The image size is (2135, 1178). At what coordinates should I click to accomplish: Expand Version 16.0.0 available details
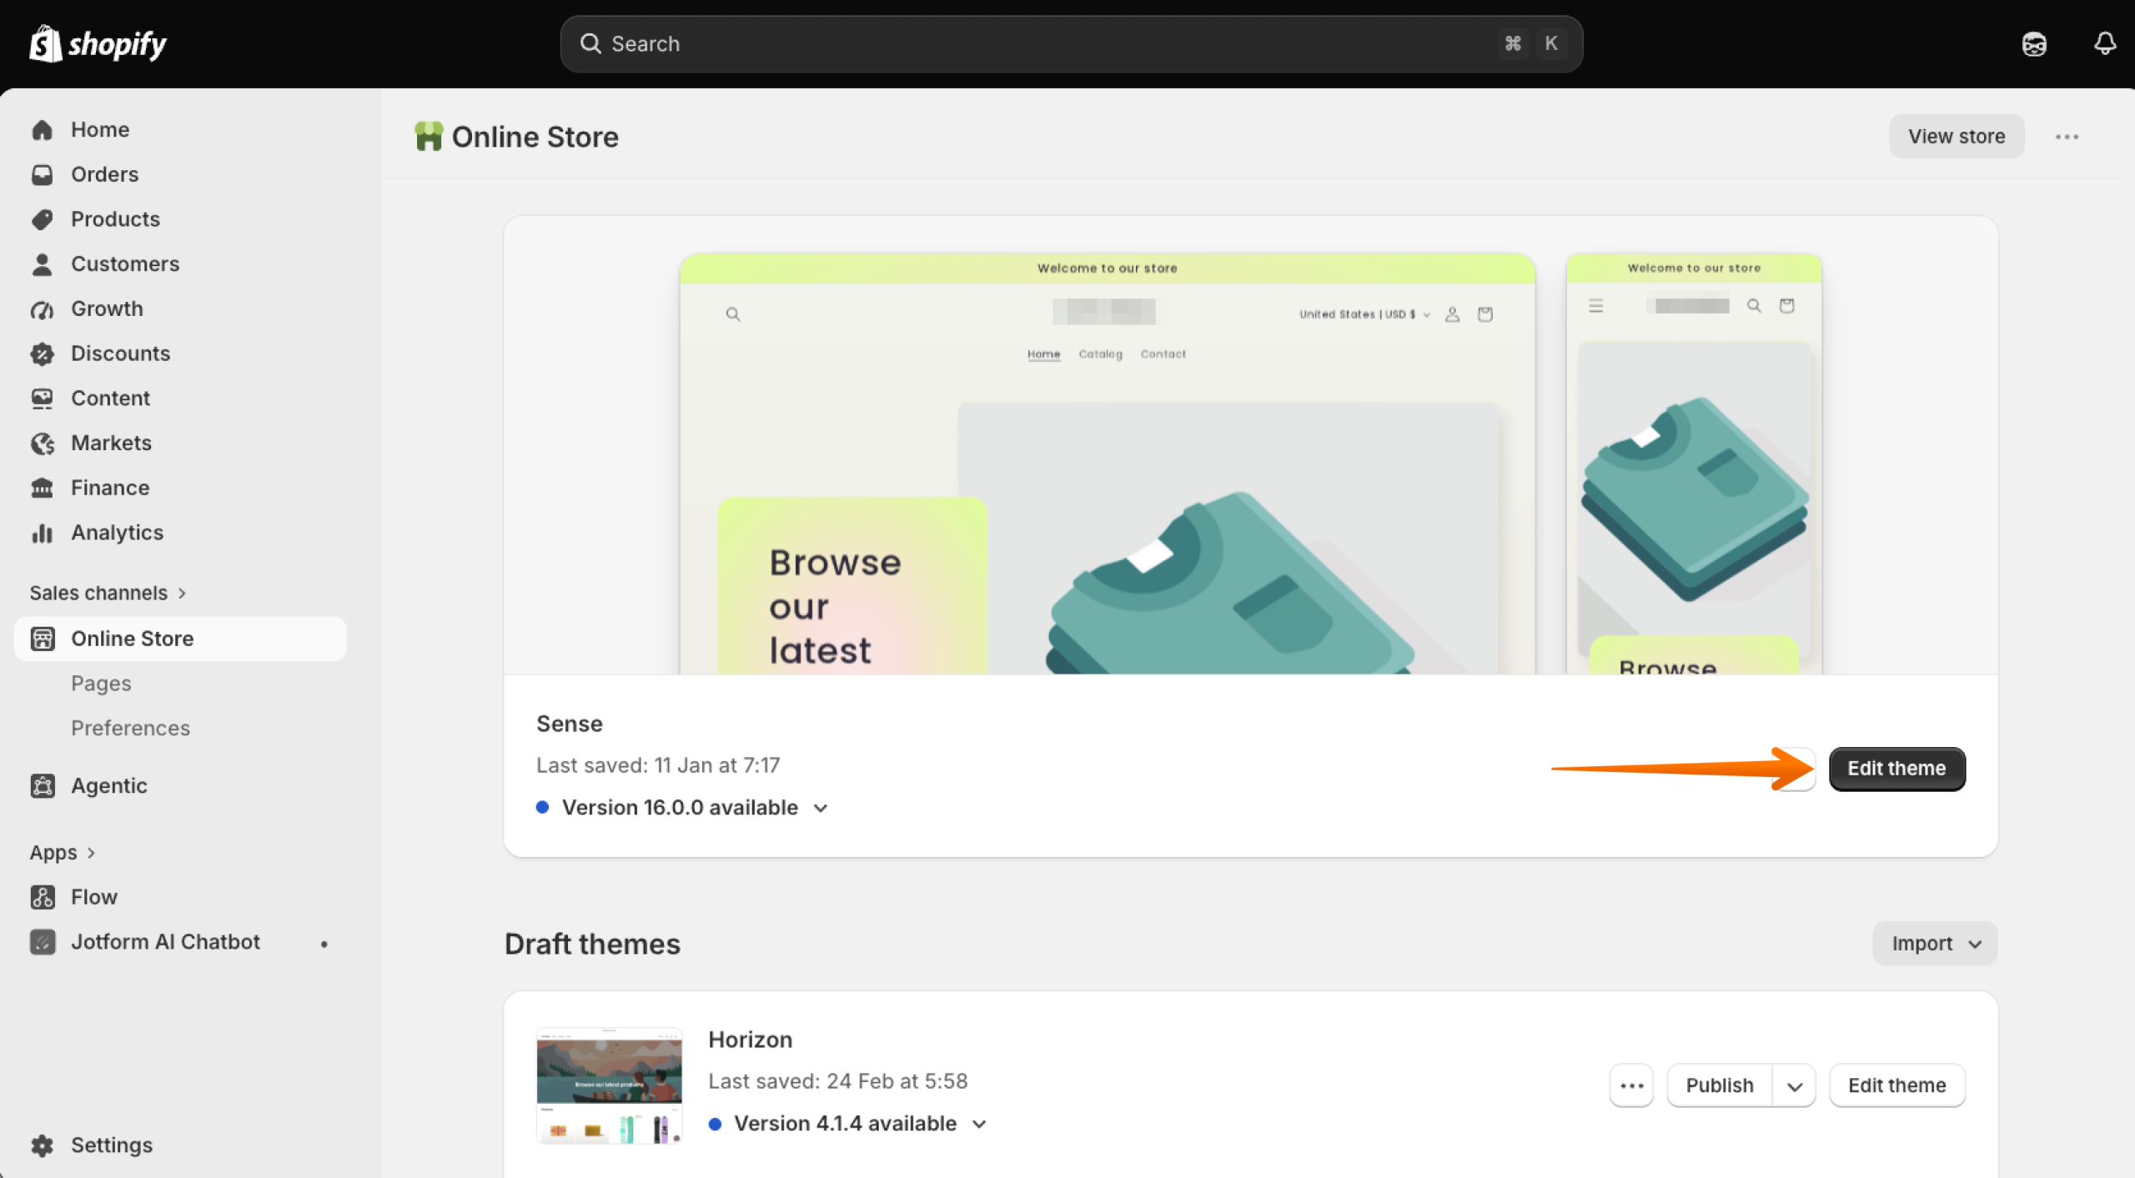pyautogui.click(x=683, y=807)
